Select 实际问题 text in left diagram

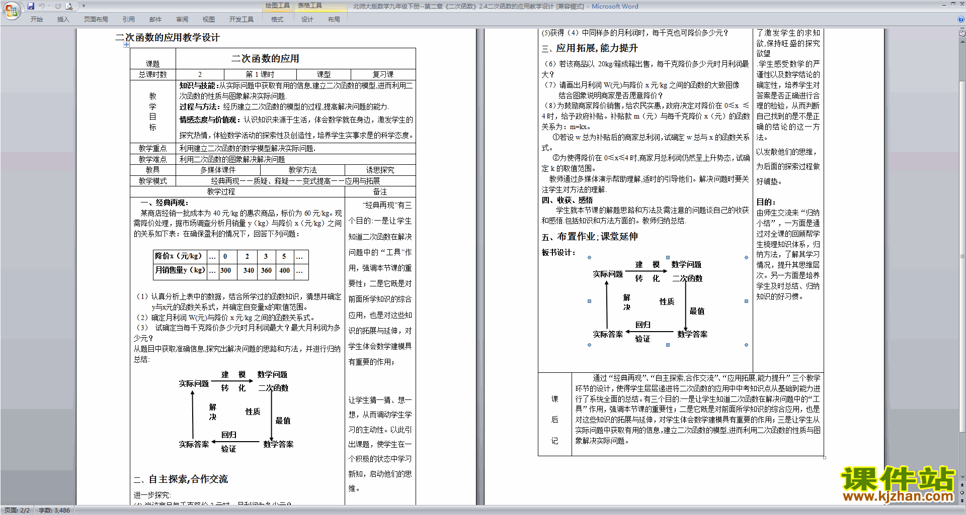[x=194, y=383]
